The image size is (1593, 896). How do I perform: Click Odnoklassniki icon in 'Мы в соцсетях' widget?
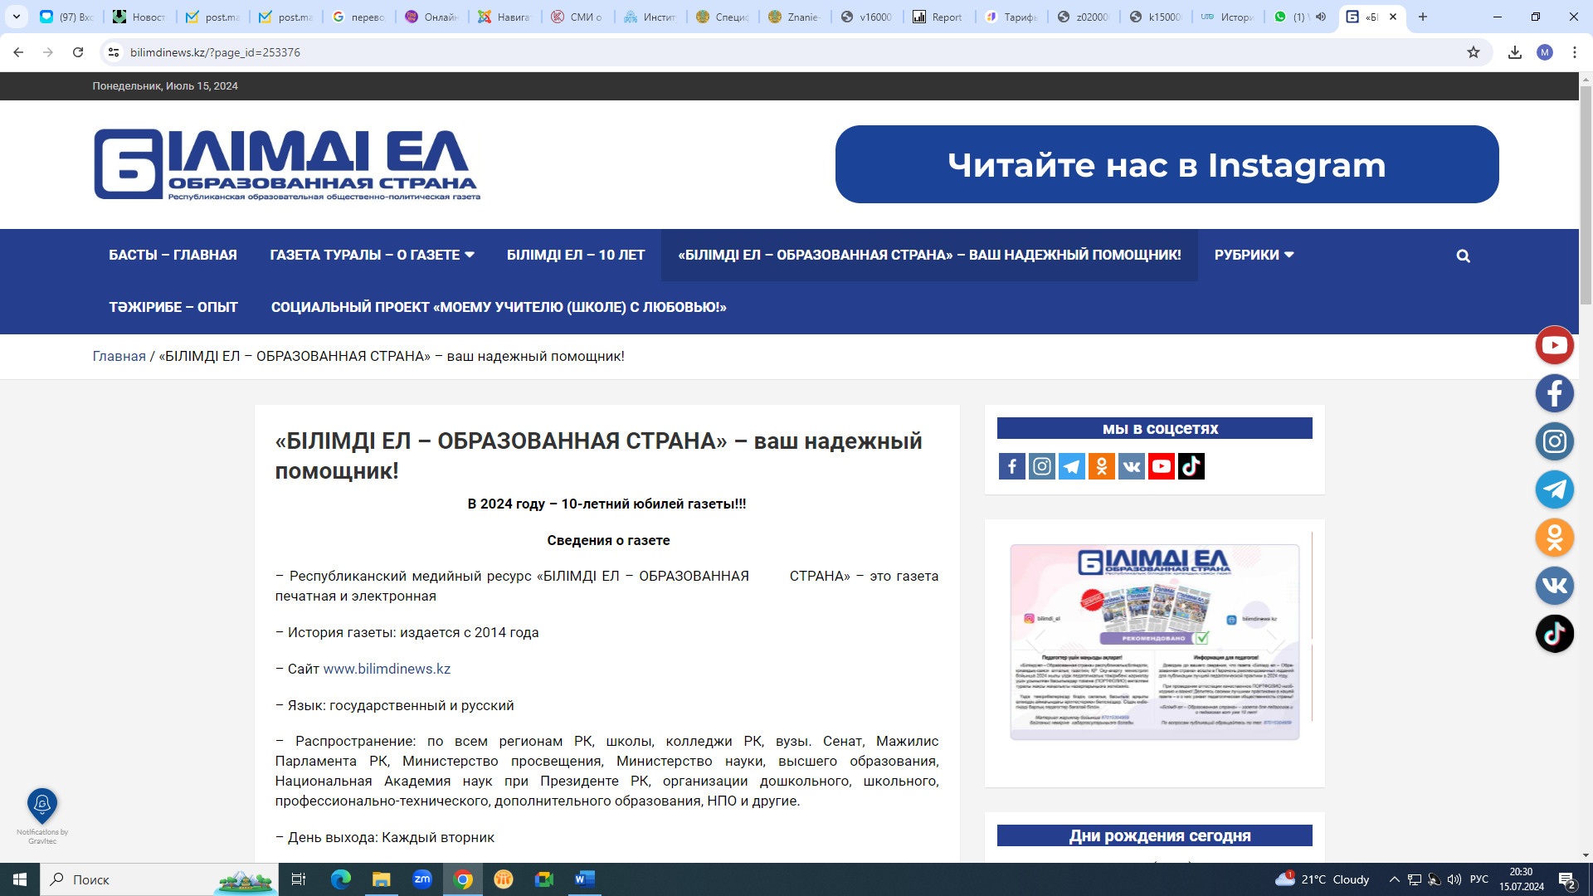[x=1101, y=466]
